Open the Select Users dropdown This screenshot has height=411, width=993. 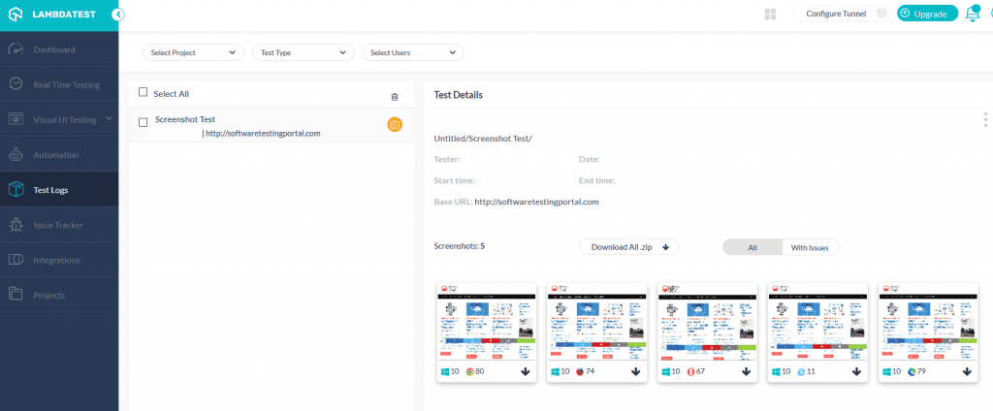coord(412,52)
